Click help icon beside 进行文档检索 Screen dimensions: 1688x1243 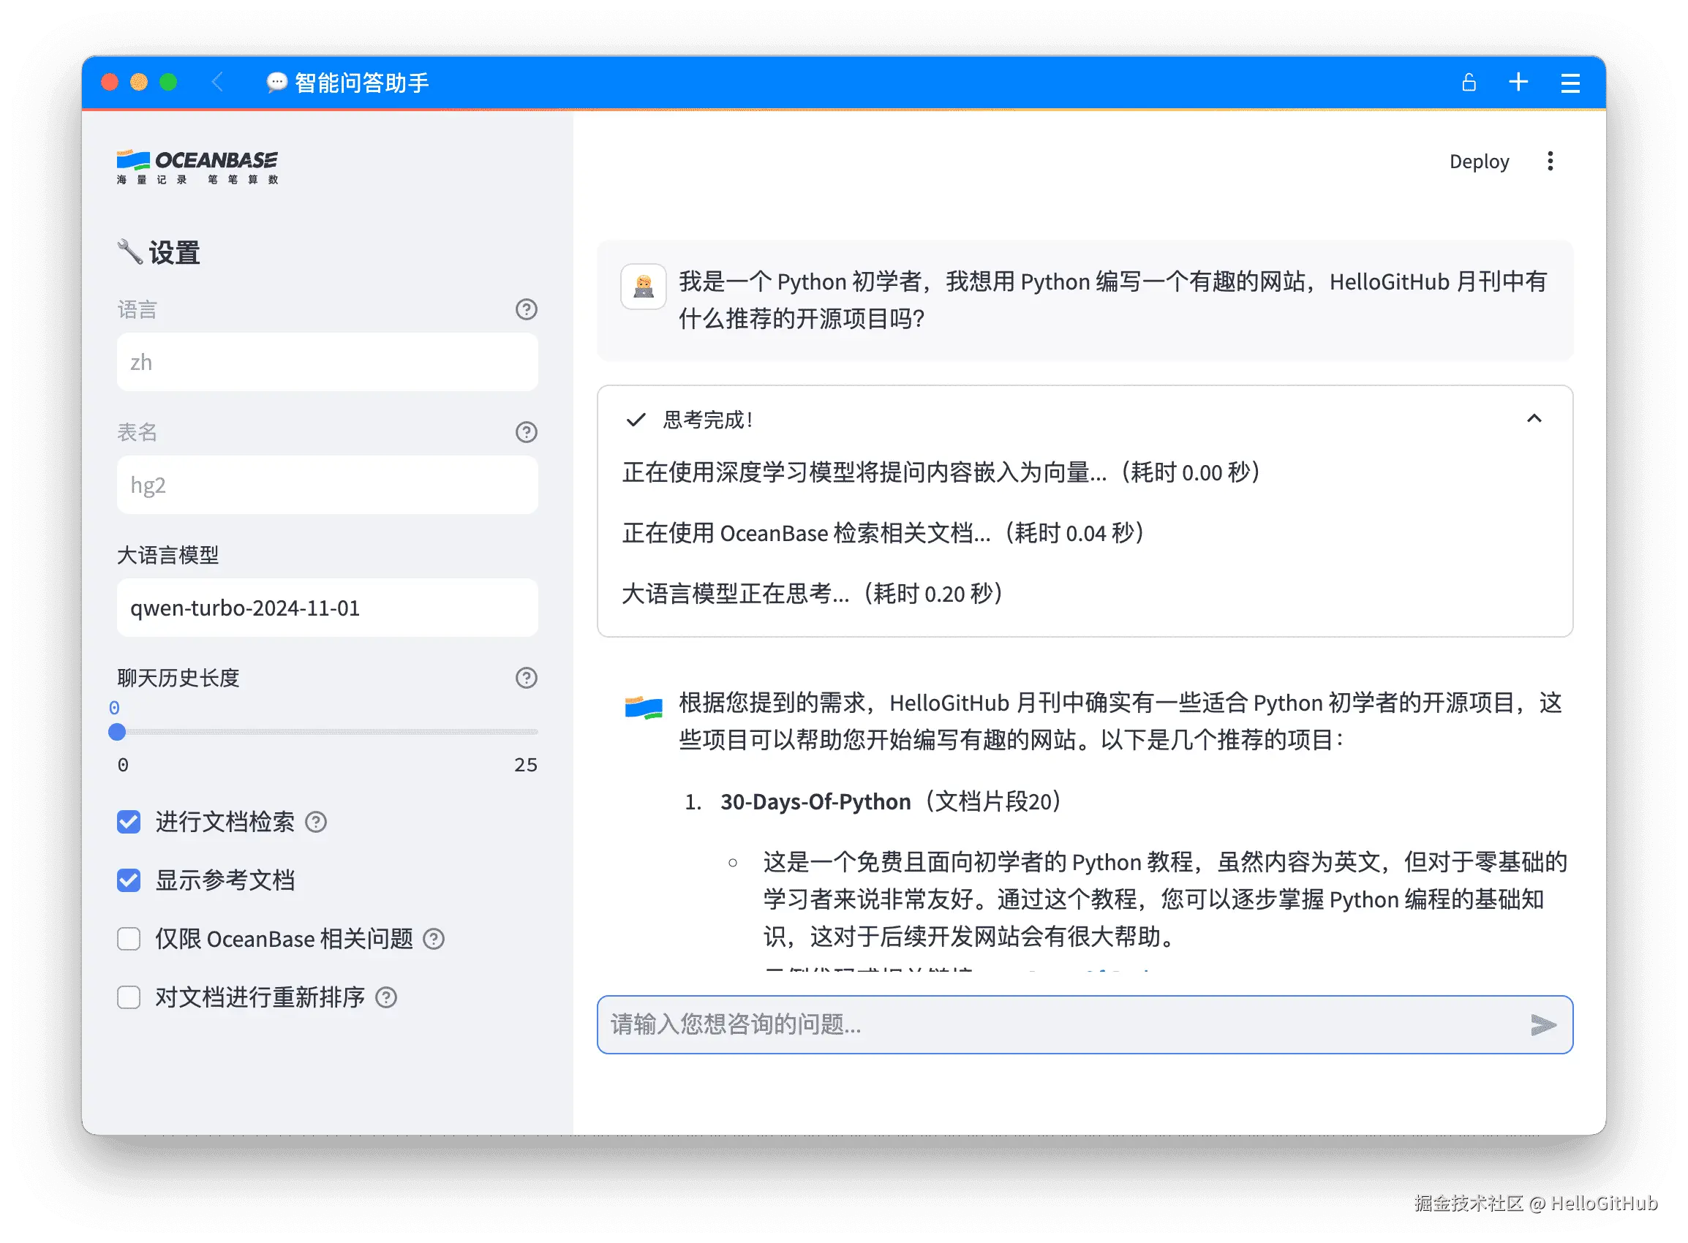pos(316,822)
